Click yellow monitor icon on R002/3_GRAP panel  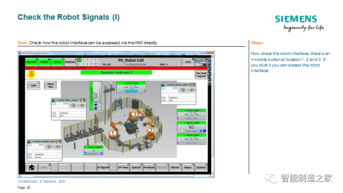tap(190, 84)
